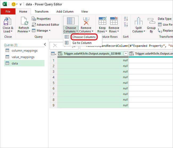Click the Replace Values button
Viewport: 173px width, 148px height.
point(165,31)
